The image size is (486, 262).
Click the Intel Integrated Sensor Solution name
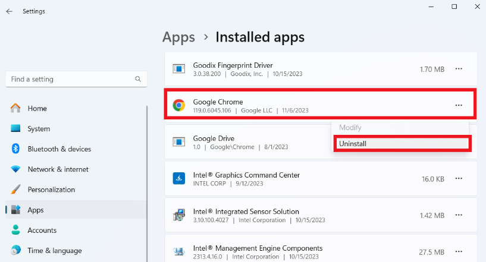[x=246, y=212]
